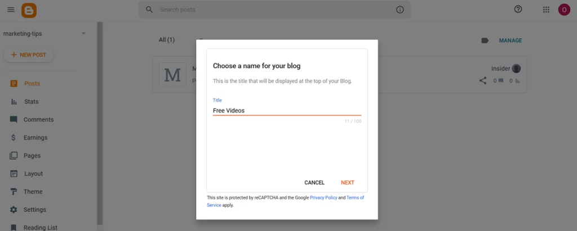Open Stats in the sidebar

point(31,102)
